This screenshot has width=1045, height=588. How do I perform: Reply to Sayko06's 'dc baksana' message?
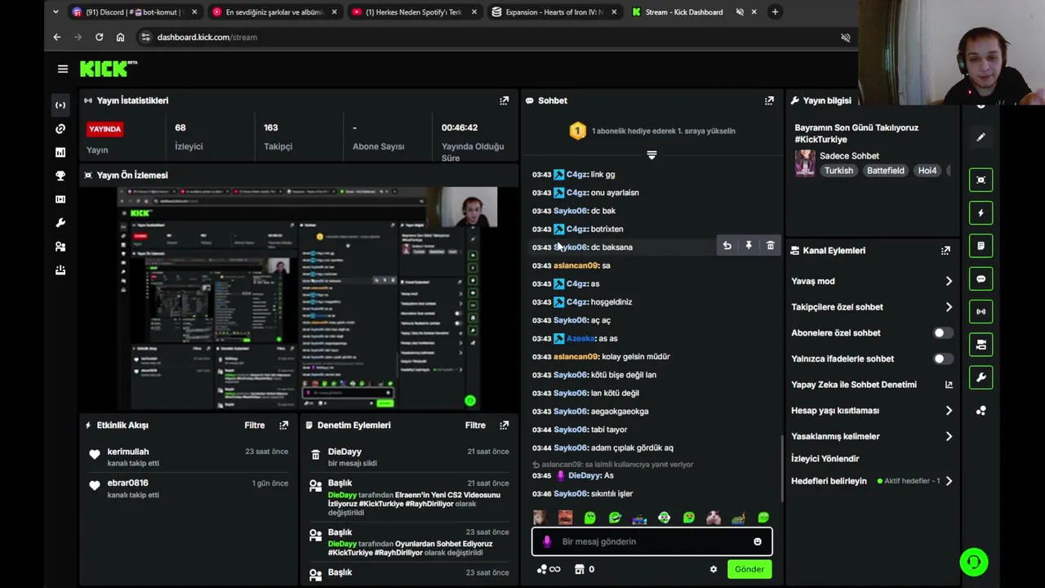tap(727, 246)
